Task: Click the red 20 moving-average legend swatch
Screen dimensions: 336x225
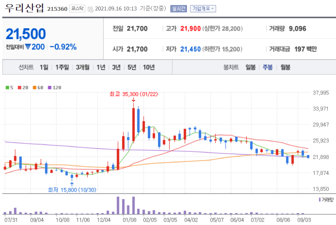Action: [x=19, y=88]
